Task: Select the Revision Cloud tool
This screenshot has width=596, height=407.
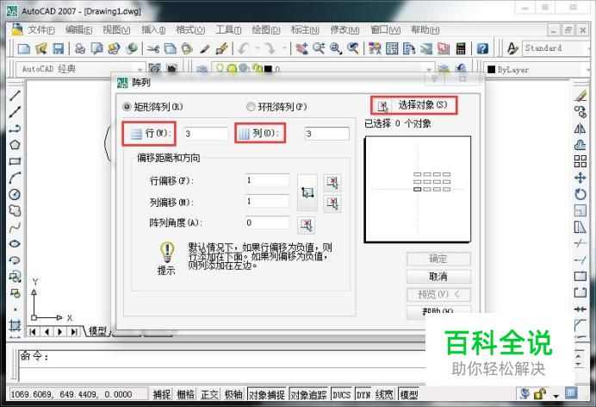Action: pyautogui.click(x=15, y=210)
